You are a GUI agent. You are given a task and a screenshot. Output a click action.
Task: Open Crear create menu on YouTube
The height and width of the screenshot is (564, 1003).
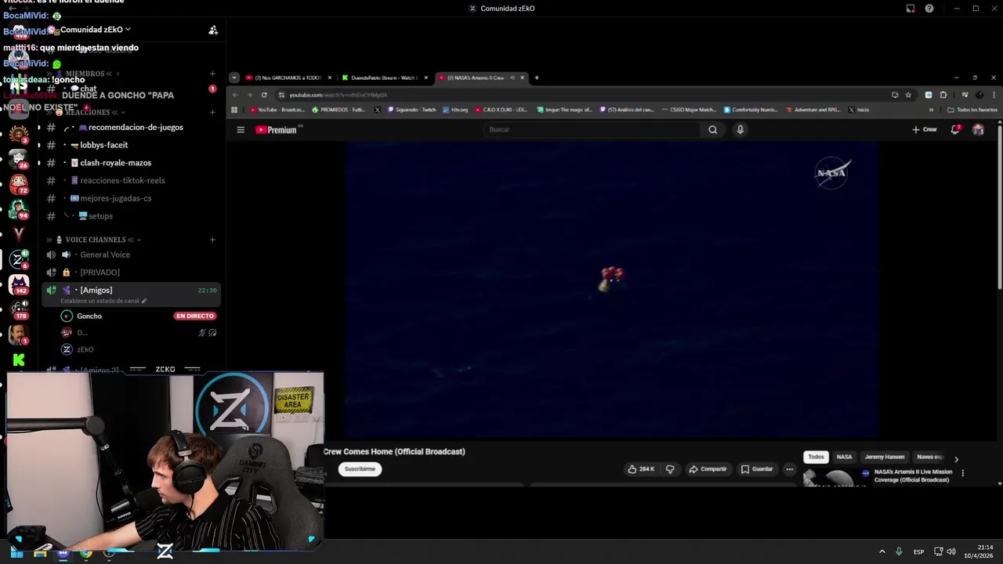pyautogui.click(x=925, y=129)
